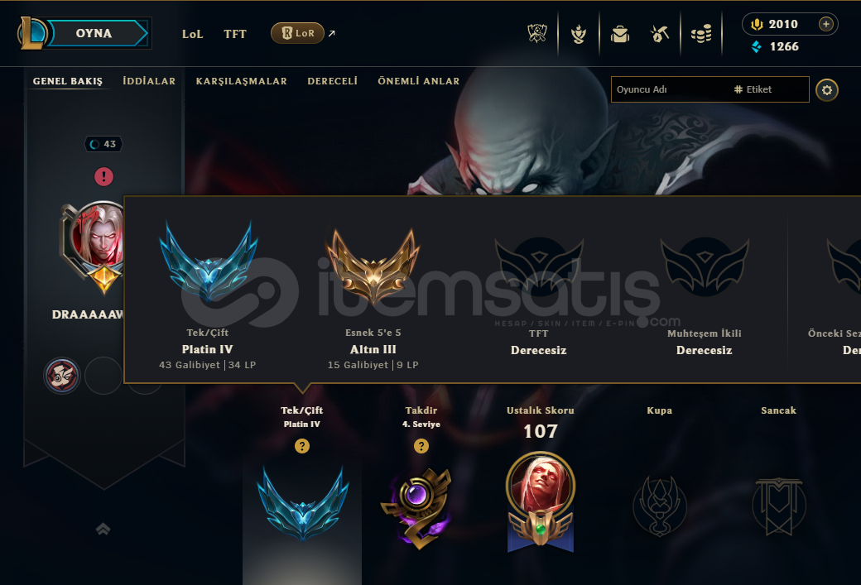861x585 pixels.
Task: Open the collection backpack icon
Action: (620, 34)
